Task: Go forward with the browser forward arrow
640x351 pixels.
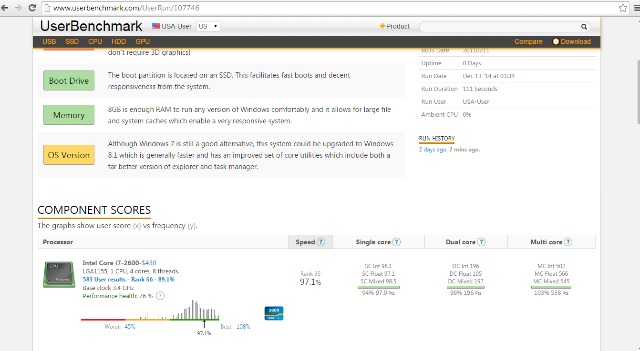Action: pyautogui.click(x=19, y=8)
